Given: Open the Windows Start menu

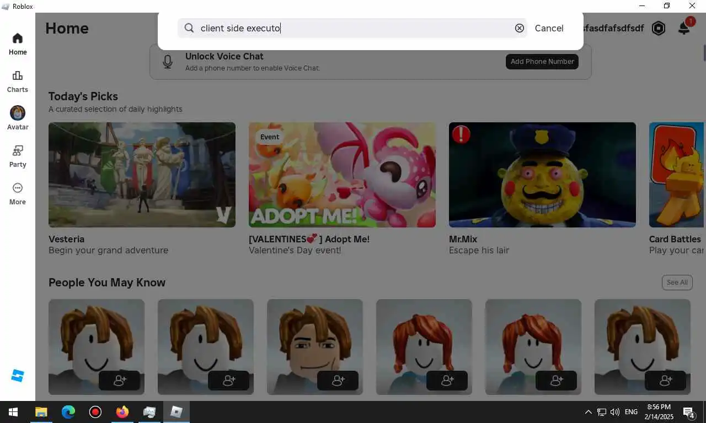Looking at the screenshot, I should coord(13,412).
